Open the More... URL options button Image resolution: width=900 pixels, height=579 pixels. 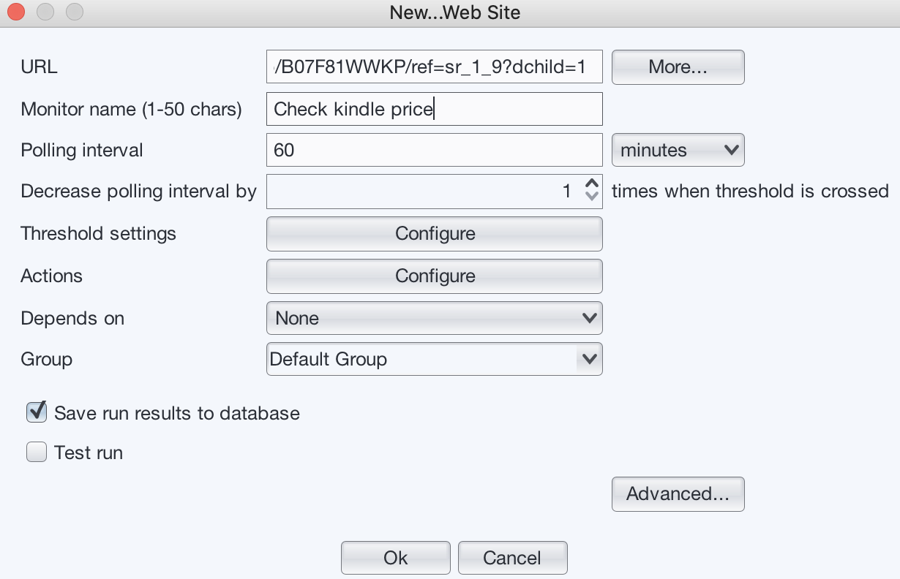(678, 67)
